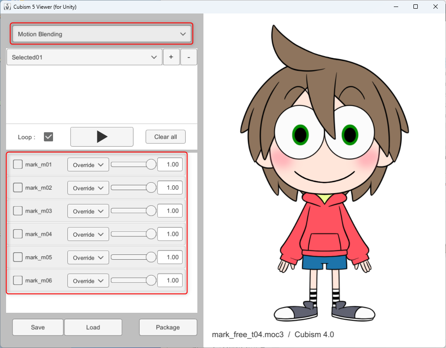This screenshot has height=348, width=446.
Task: Expand the Selected01 dropdown list
Action: pyautogui.click(x=84, y=57)
